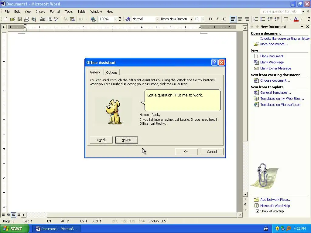Image resolution: width=311 pixels, height=233 pixels.
Task: Open the Table menu
Action: coord(81,12)
